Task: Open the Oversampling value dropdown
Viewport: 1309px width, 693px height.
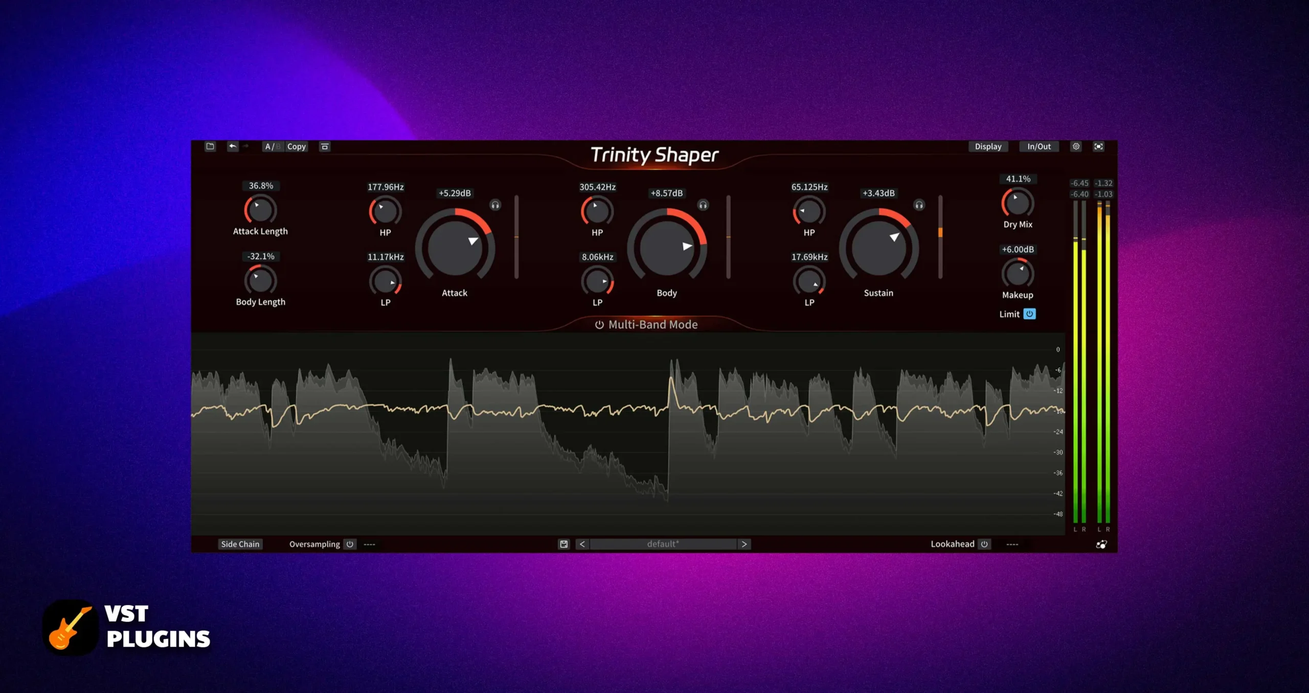Action: (369, 544)
